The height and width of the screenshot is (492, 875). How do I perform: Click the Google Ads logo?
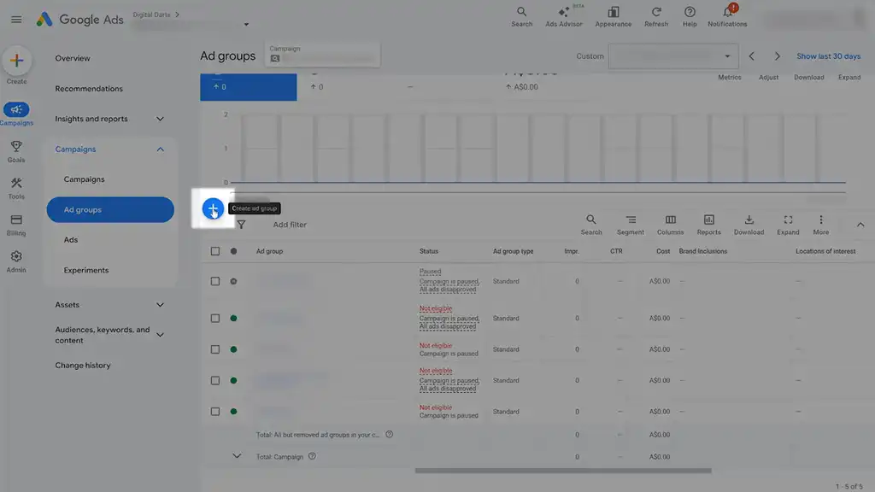79,20
